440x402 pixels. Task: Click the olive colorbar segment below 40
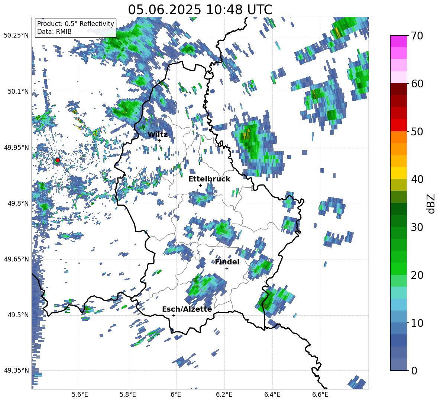(x=398, y=185)
